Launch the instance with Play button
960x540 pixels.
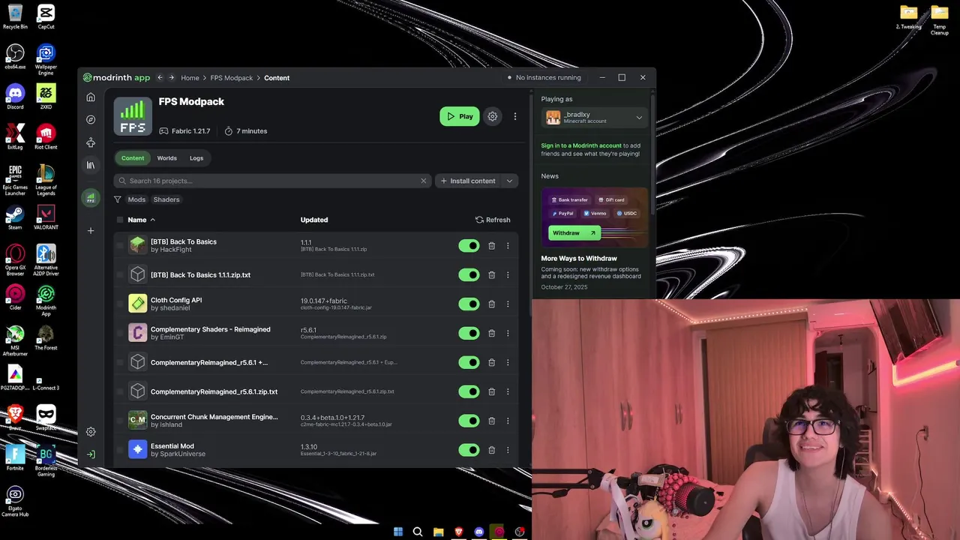tap(460, 116)
